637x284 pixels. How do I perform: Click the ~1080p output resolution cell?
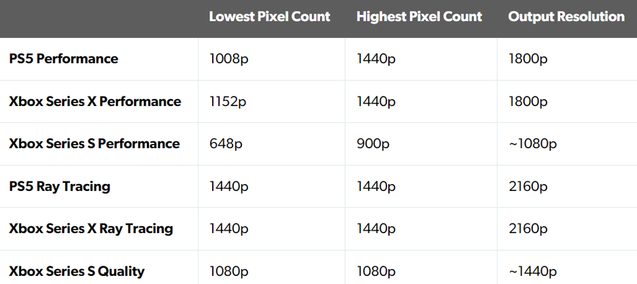coord(532,144)
